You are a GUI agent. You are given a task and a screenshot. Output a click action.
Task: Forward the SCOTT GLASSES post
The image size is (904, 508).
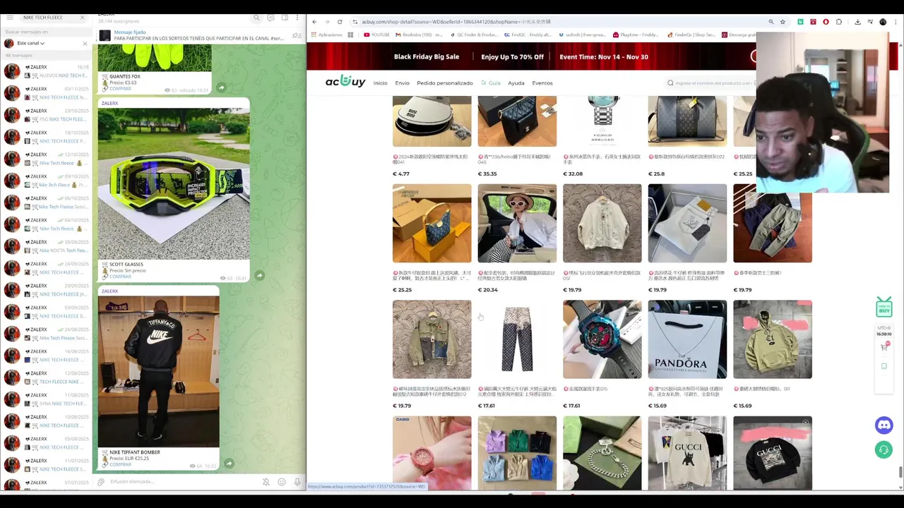click(259, 275)
